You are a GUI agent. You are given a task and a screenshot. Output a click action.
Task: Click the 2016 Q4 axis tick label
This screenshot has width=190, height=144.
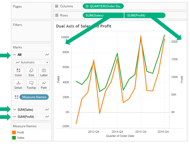[163, 132]
